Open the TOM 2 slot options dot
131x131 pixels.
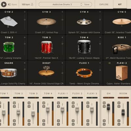coord(25,37)
